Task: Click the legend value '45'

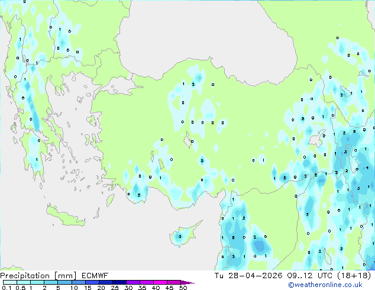Action: [x=169, y=288]
